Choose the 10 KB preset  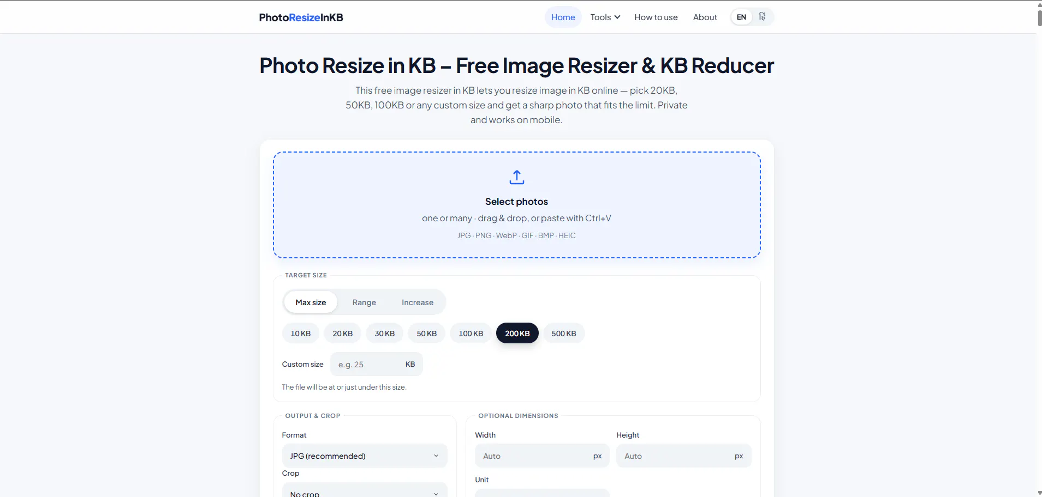pyautogui.click(x=300, y=334)
